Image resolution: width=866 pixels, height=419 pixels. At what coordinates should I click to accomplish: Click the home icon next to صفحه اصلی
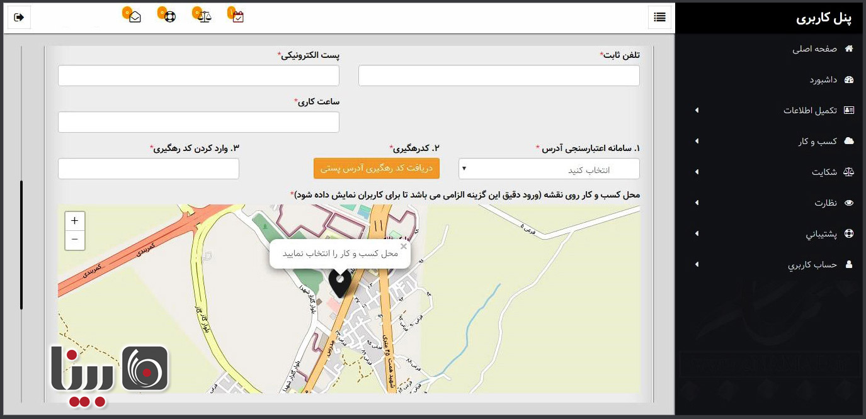point(850,48)
